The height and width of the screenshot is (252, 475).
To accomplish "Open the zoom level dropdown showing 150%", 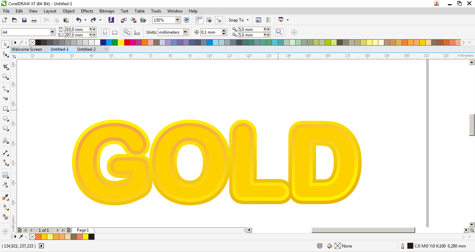I will coord(177,20).
